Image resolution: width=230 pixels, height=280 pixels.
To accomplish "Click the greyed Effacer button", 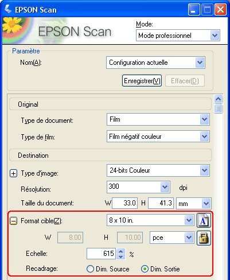I will (x=185, y=81).
